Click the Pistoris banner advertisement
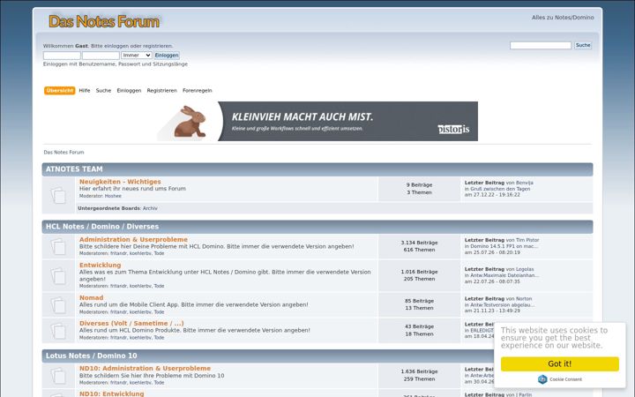The width and height of the screenshot is (635, 397). coord(317,121)
